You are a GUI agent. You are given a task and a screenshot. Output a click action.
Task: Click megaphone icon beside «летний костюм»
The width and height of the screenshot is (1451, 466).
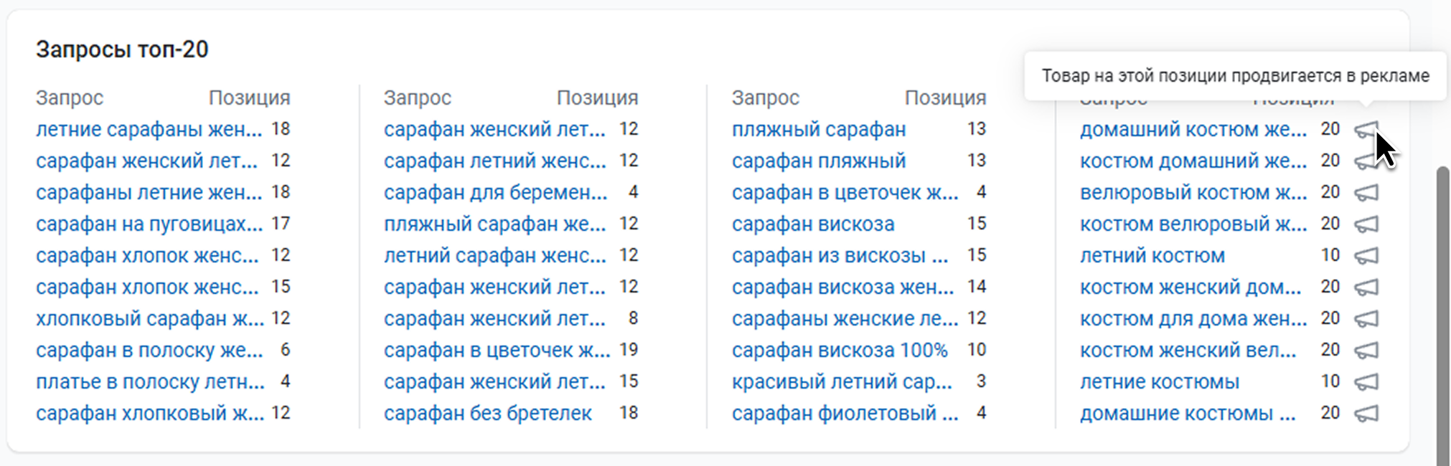click(1366, 256)
